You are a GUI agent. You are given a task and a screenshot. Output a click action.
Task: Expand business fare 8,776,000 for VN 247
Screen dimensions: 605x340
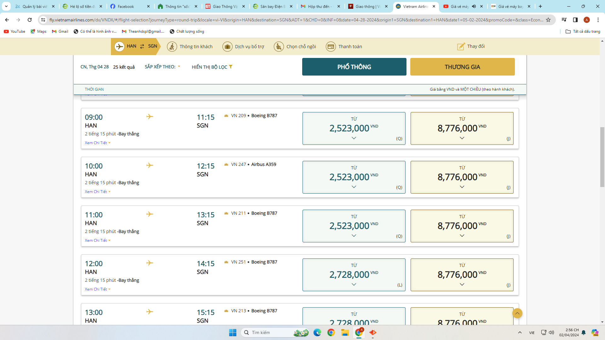coord(462,177)
